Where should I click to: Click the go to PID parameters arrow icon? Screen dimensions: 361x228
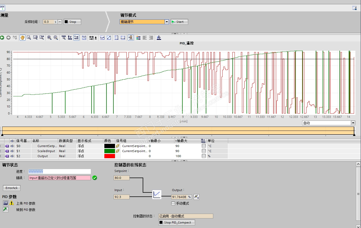click(x=6, y=209)
